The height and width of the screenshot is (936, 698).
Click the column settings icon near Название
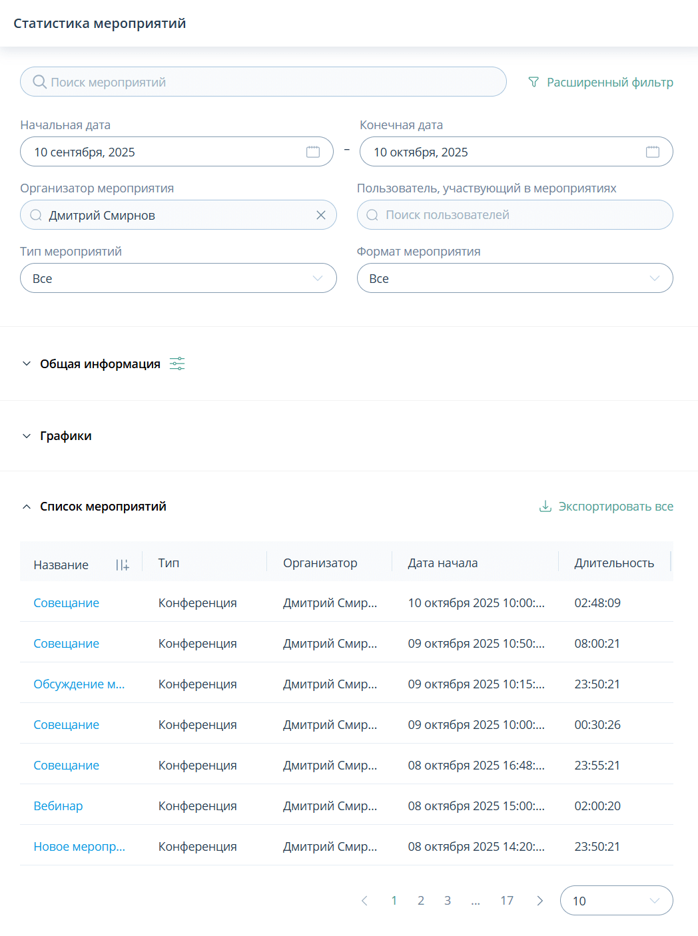click(x=123, y=565)
